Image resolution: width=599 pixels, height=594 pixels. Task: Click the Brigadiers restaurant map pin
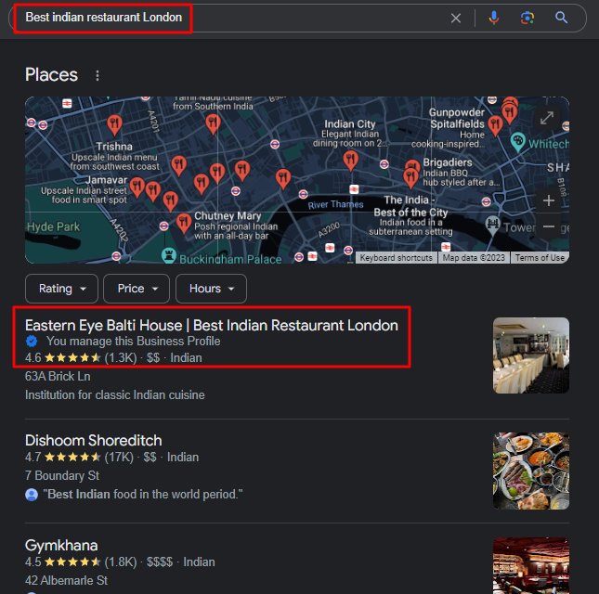[410, 178]
